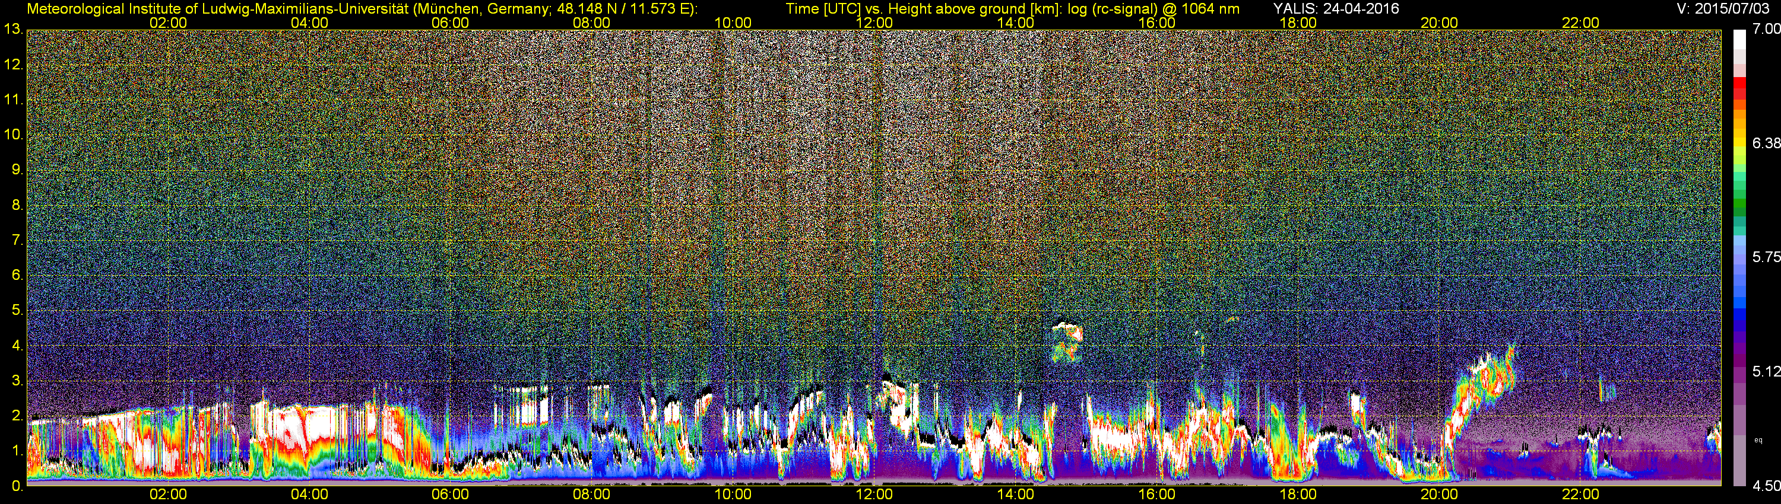Click the 11 km height axis label
Viewport: 1781px width, 504px height.
tap(13, 100)
